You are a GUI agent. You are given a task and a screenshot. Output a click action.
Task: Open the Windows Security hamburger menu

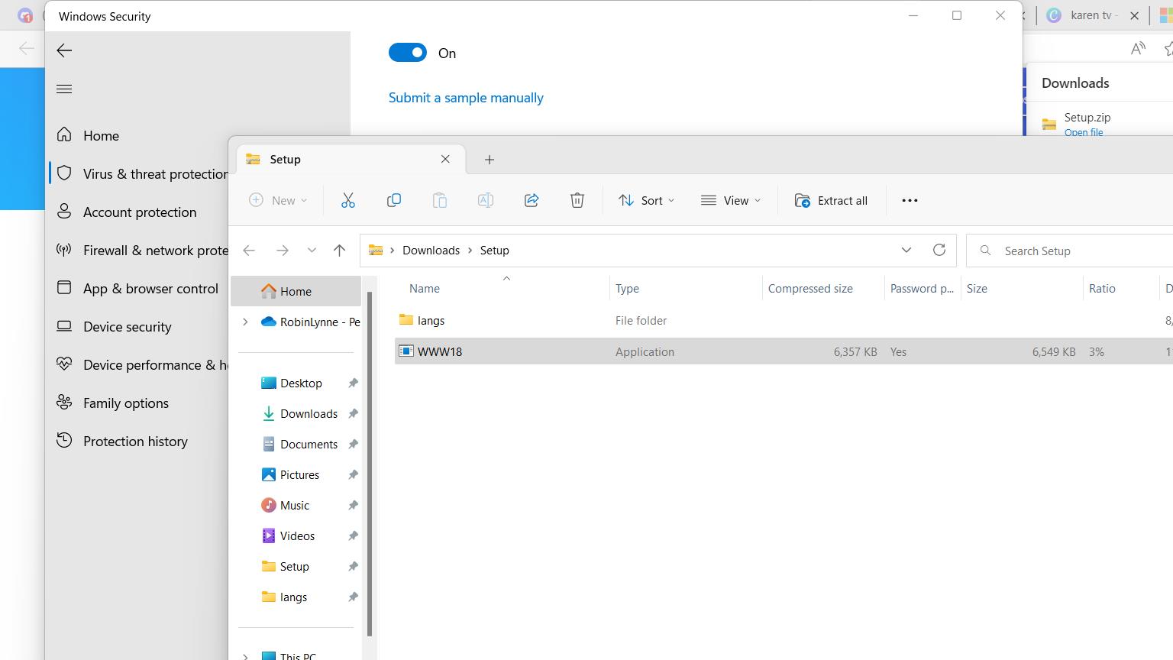pyautogui.click(x=64, y=89)
